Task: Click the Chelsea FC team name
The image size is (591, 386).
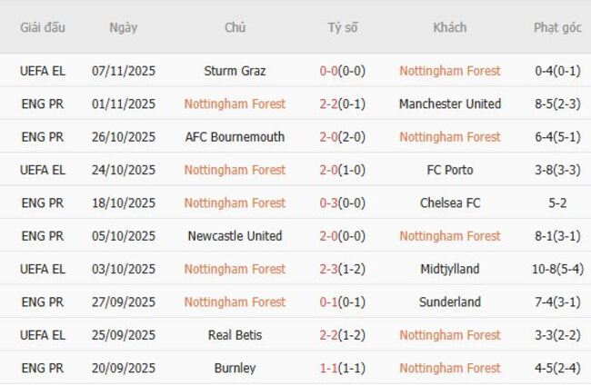Action: coord(450,203)
